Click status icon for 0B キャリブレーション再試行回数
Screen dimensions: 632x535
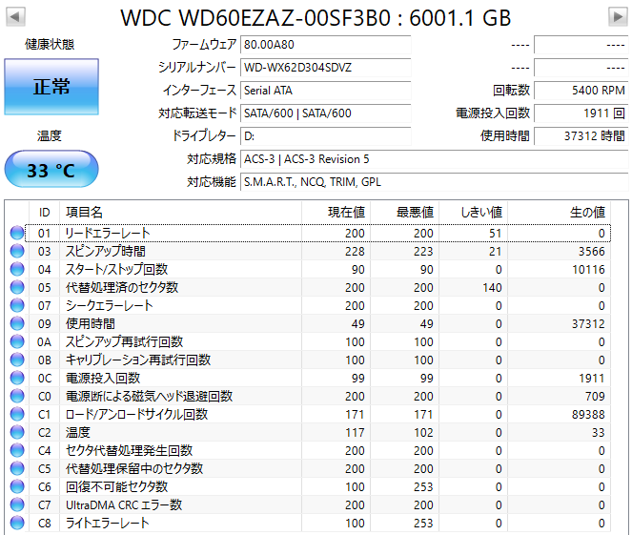17,360
